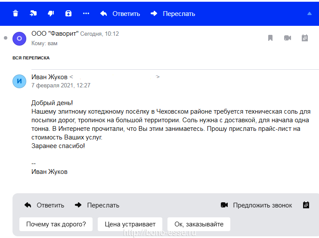Click Переслать in the blue toolbar
319x238 pixels.
coord(173,13)
